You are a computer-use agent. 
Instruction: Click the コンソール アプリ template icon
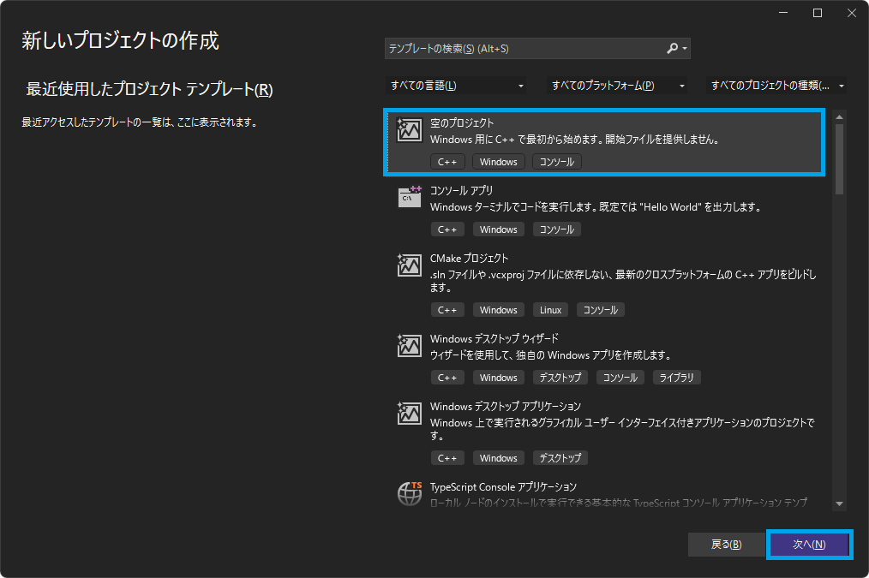410,197
